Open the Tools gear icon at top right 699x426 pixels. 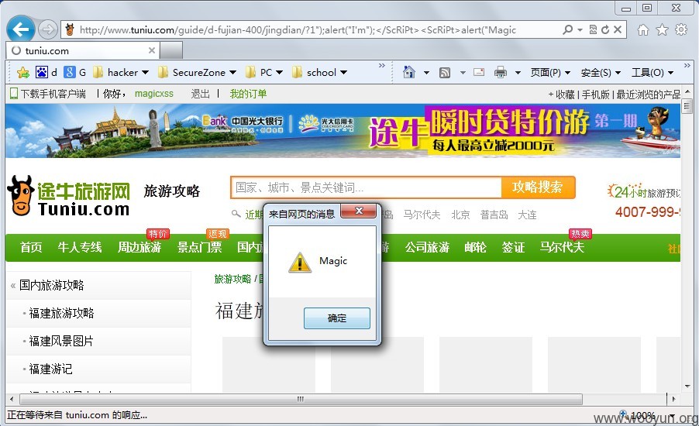coord(681,30)
